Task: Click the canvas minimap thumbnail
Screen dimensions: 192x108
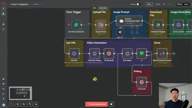Action: (x=20, y=93)
